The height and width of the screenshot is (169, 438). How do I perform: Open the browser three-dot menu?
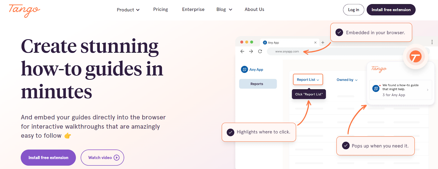[432, 42]
